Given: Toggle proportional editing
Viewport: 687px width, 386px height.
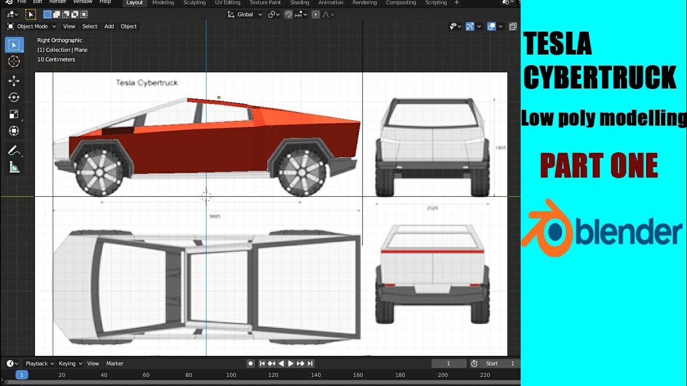Looking at the screenshot, I should pos(316,14).
